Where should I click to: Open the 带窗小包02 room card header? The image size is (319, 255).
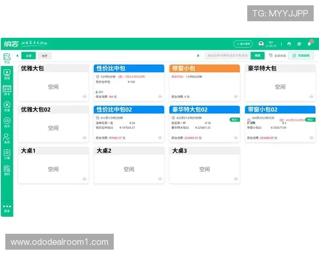tap(280, 109)
